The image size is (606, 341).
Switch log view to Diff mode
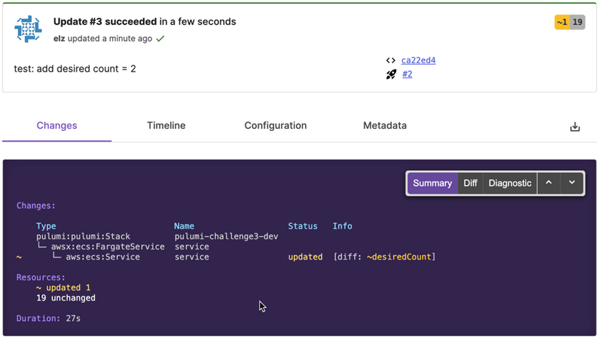470,183
